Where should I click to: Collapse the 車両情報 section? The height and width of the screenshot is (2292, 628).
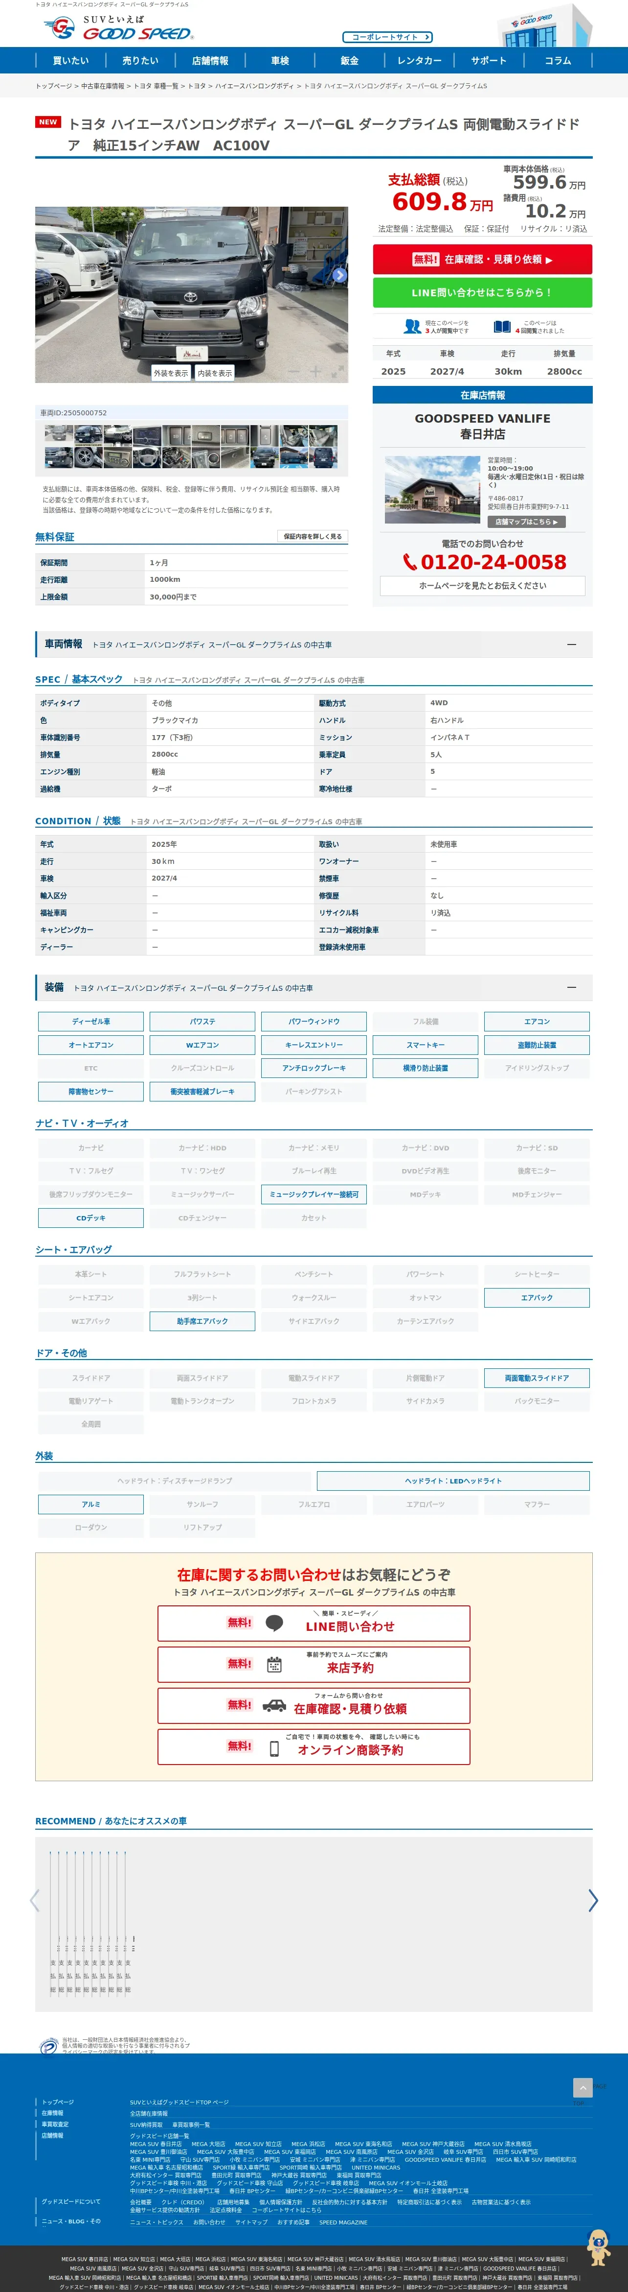pyautogui.click(x=571, y=644)
